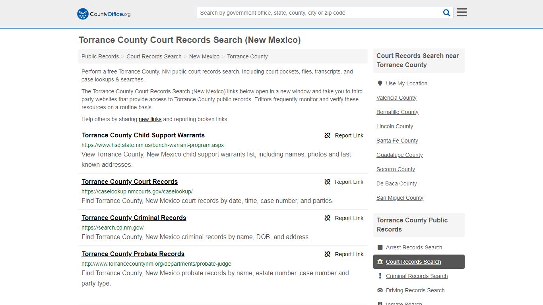Click 'Court Records Search near Torrance County' heading

tap(418, 60)
